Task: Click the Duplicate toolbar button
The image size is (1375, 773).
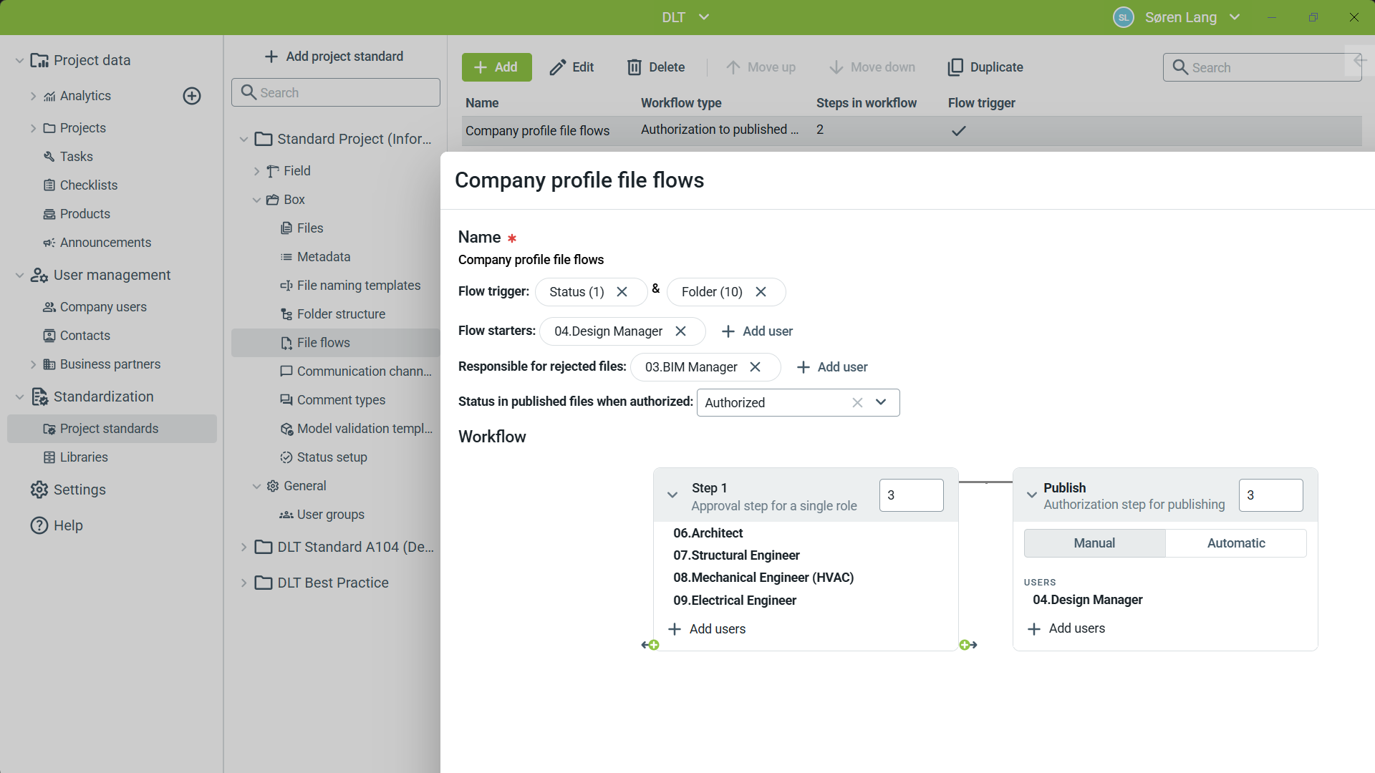Action: pyautogui.click(x=985, y=67)
